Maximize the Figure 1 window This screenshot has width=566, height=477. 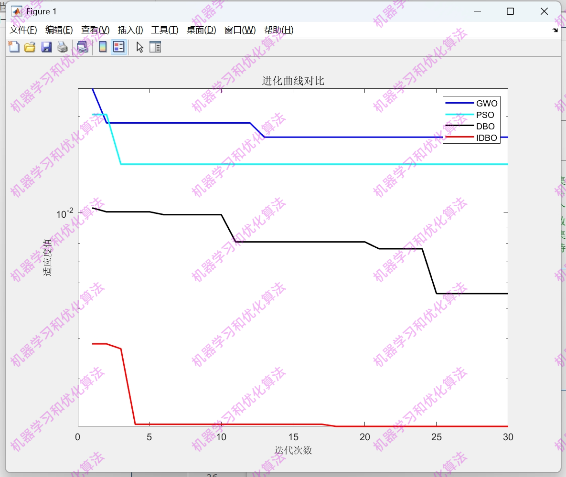(510, 11)
